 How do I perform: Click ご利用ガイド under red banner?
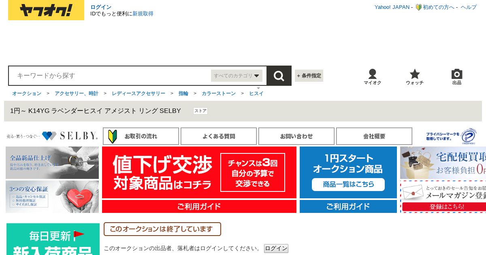(199, 206)
